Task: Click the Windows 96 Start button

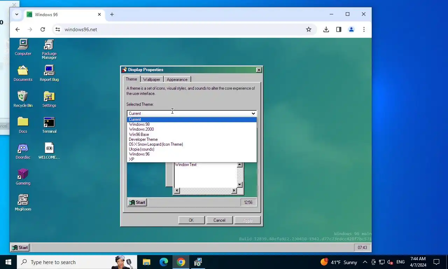Action: 20,248
